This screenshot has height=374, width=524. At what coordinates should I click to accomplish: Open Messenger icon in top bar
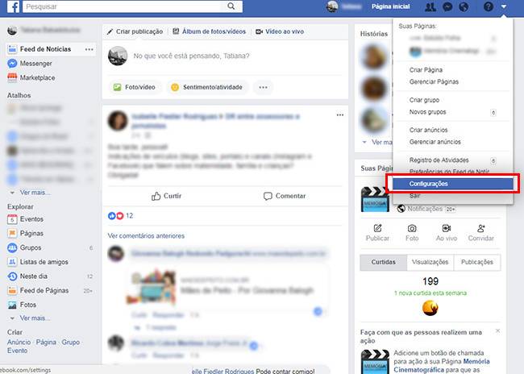tap(447, 6)
